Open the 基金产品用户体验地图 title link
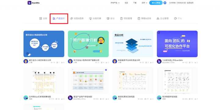The image size is (220, 110). click(83, 97)
